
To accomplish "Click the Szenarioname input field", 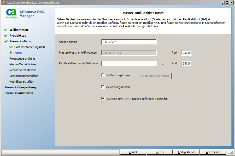I will click(129, 42).
